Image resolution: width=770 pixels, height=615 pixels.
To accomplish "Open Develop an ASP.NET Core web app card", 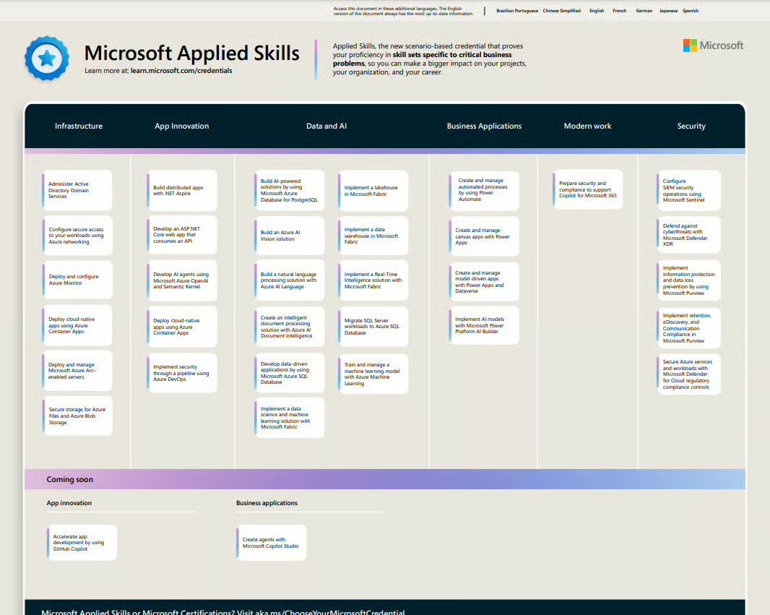I will (x=182, y=235).
